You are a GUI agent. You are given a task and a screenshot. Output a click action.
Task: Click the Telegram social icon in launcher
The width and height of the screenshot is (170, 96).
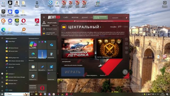[126, 53]
